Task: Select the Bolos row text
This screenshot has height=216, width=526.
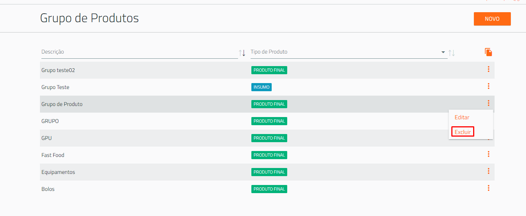Action: click(x=48, y=189)
